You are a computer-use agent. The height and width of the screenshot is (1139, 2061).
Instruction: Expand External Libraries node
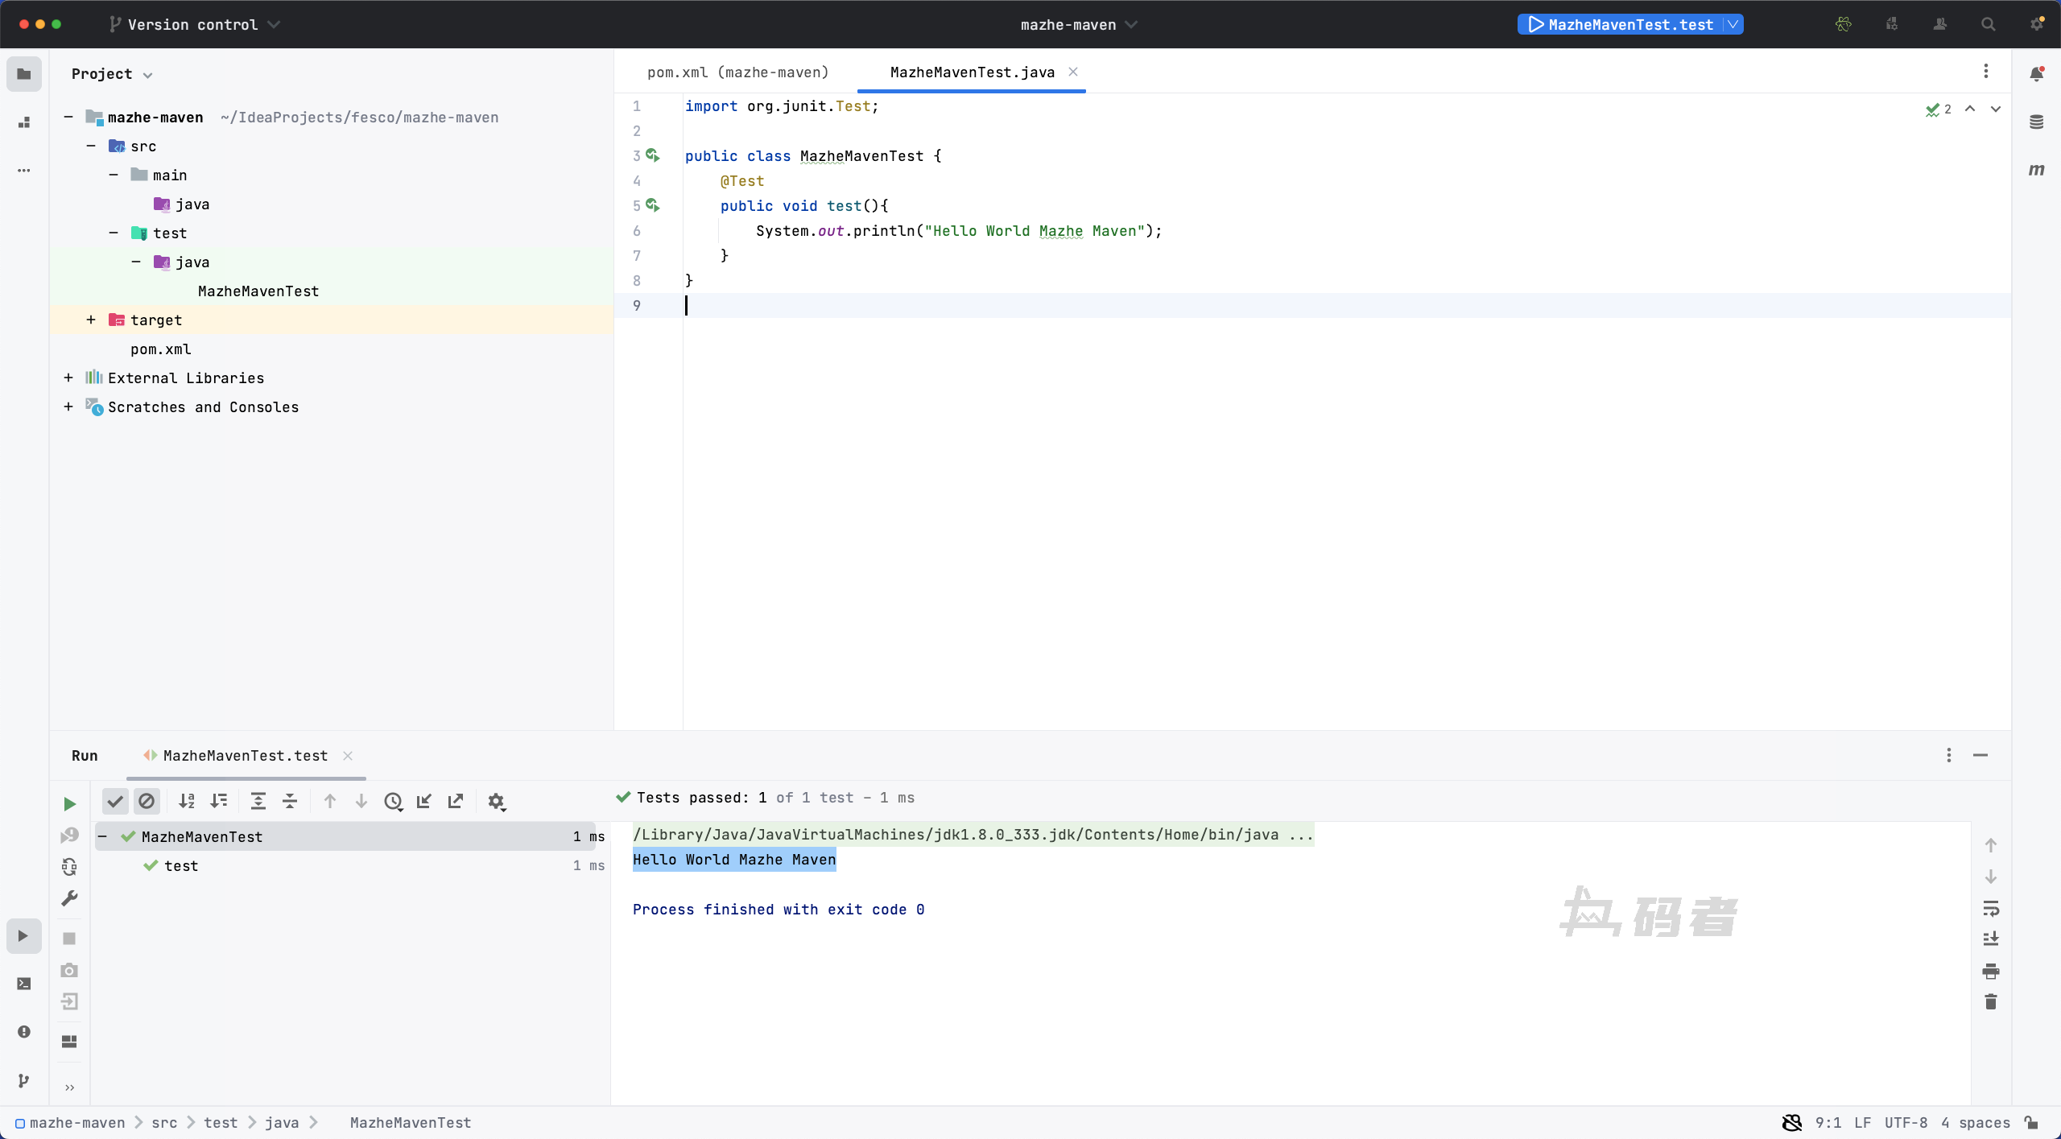point(68,378)
